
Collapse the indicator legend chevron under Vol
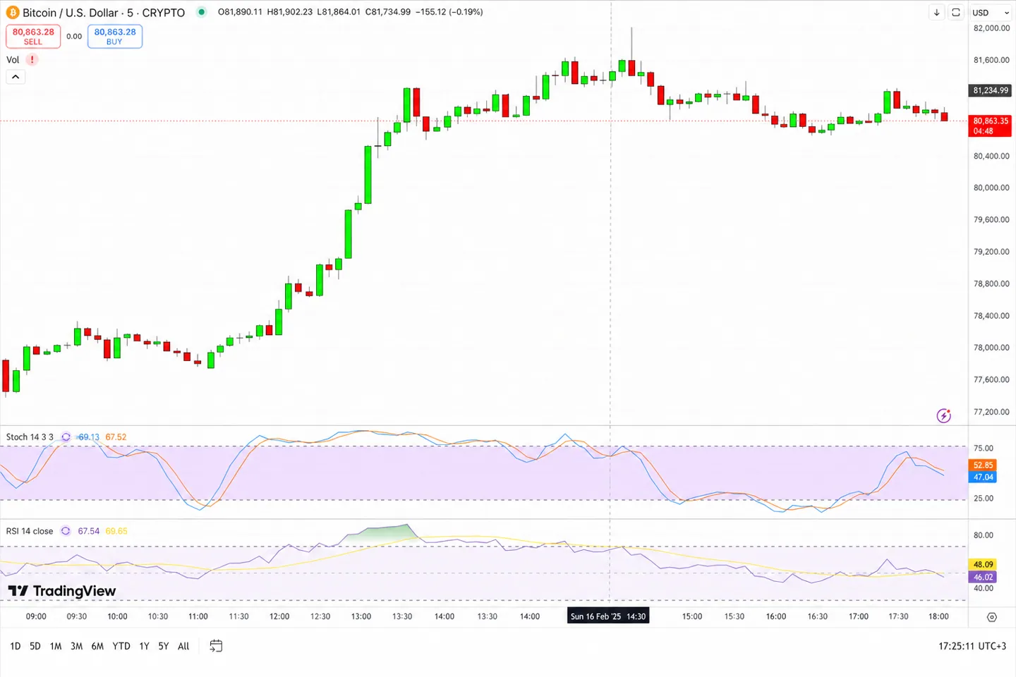[x=16, y=77]
